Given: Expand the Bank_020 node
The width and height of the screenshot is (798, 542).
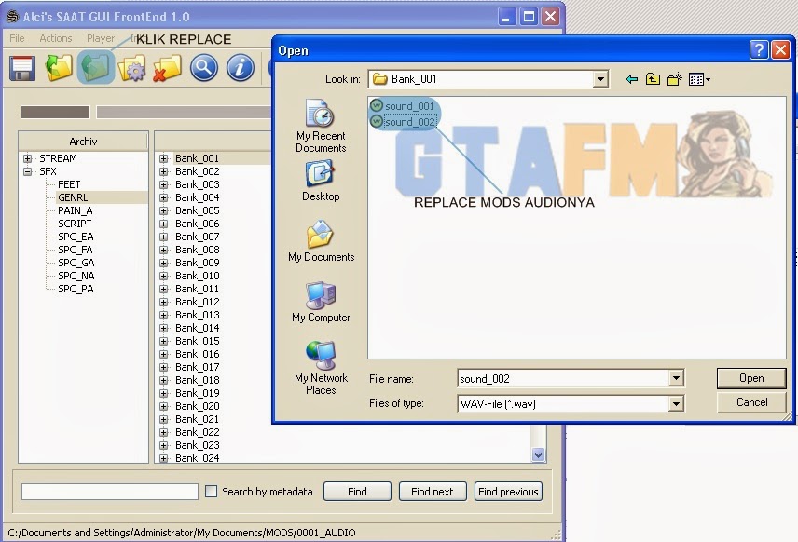Looking at the screenshot, I should point(163,406).
